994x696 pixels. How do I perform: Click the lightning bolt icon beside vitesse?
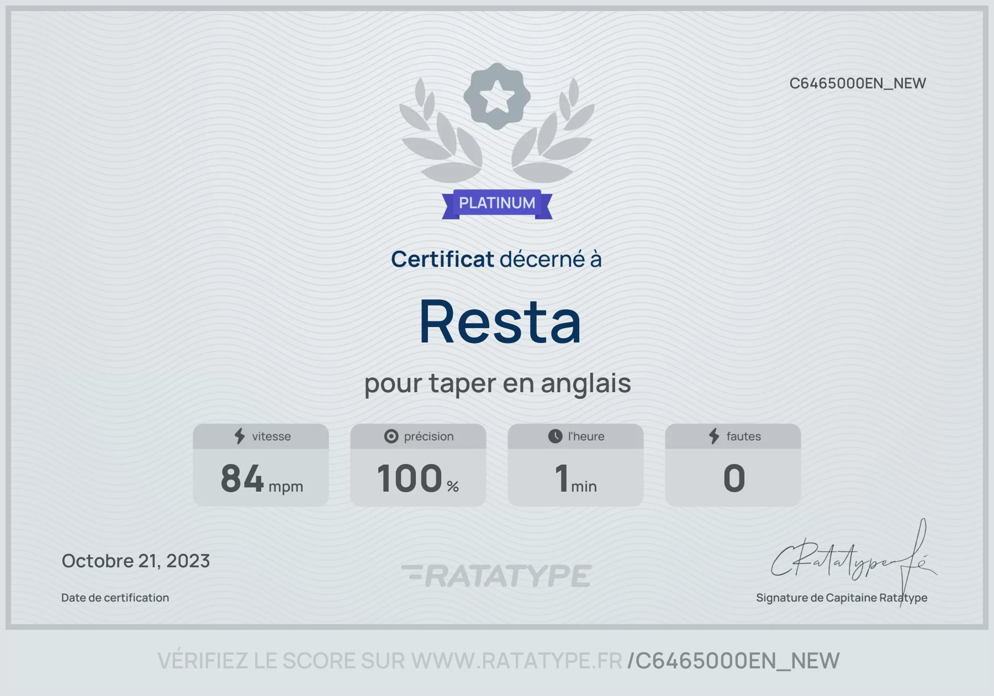[240, 436]
